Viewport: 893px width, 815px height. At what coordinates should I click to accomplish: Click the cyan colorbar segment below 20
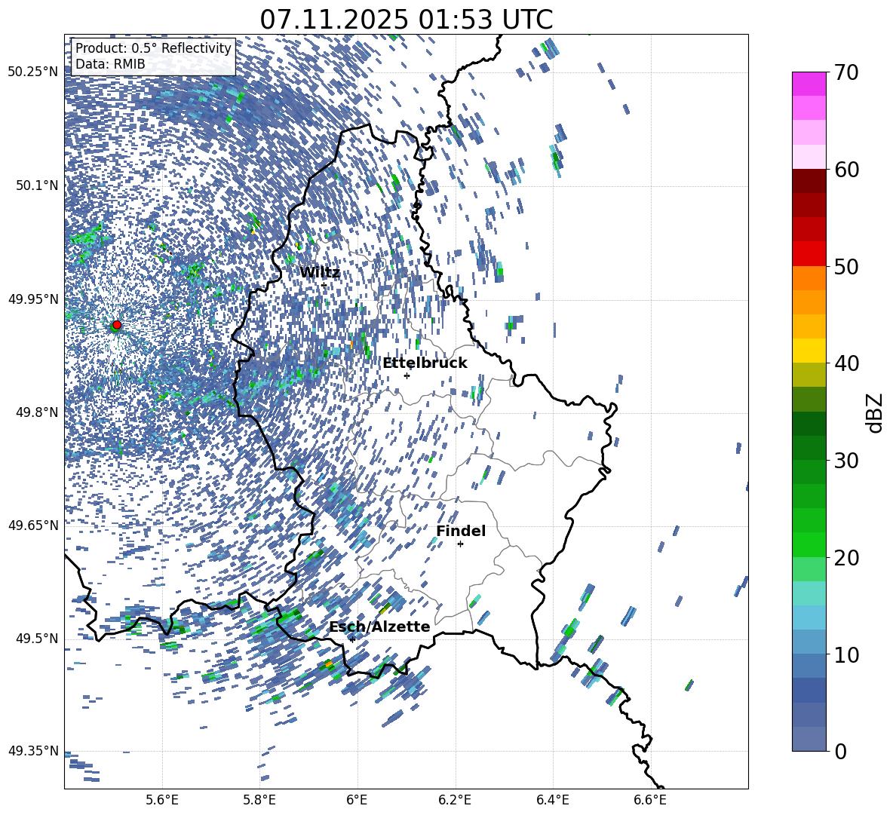(809, 593)
